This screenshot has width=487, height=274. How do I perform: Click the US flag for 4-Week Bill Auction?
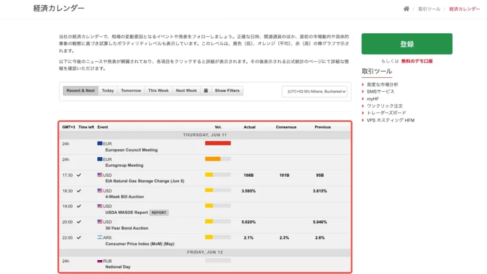point(100,190)
